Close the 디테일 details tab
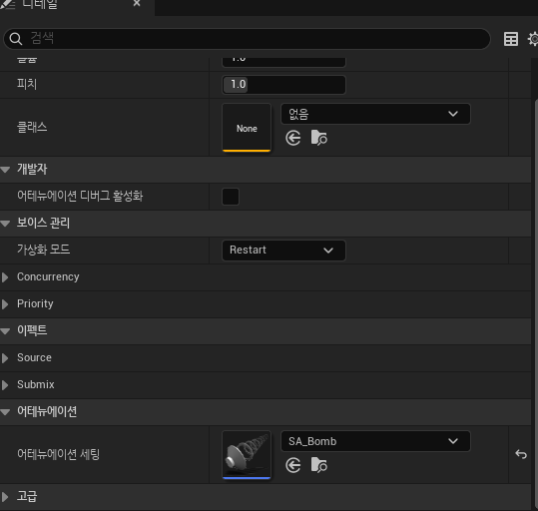This screenshot has width=538, height=511. pyautogui.click(x=137, y=3)
